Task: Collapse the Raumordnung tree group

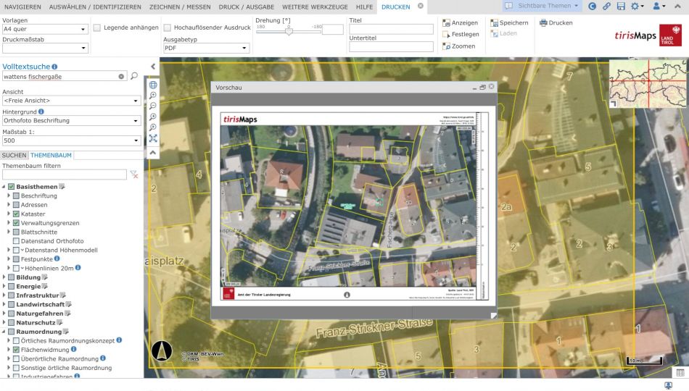Action: (4, 332)
